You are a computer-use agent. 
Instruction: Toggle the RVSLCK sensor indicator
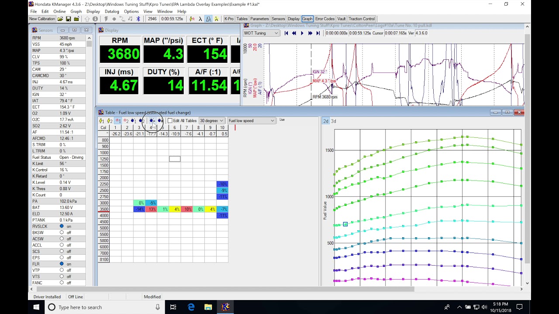[x=62, y=226]
